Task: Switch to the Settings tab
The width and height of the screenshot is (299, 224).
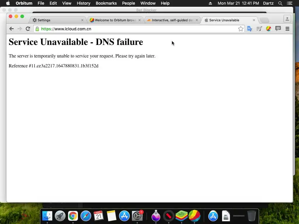Action: click(x=58, y=20)
